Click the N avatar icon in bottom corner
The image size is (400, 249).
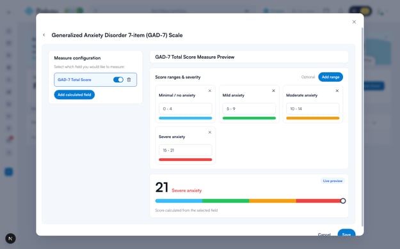tap(10, 239)
